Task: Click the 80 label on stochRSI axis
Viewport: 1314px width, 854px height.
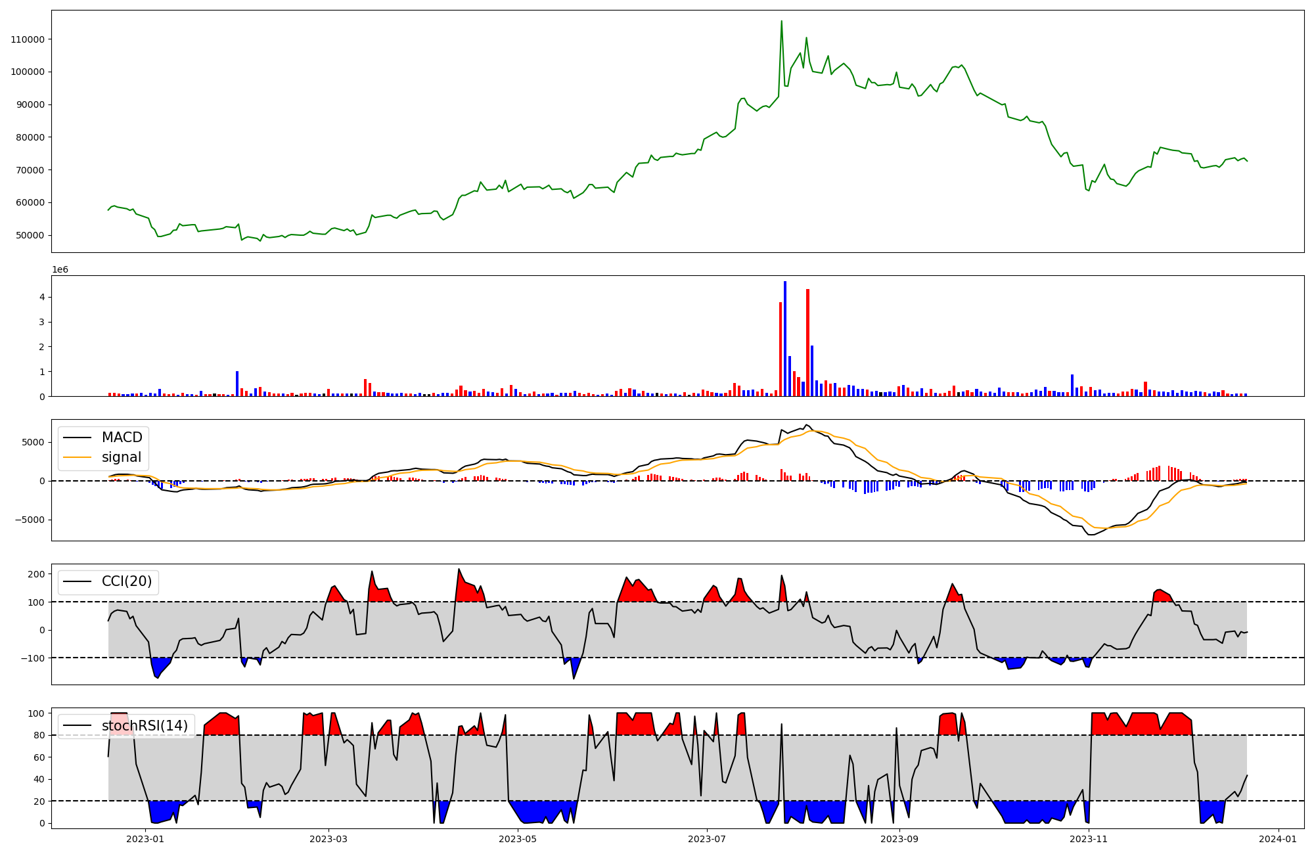Action: click(40, 736)
